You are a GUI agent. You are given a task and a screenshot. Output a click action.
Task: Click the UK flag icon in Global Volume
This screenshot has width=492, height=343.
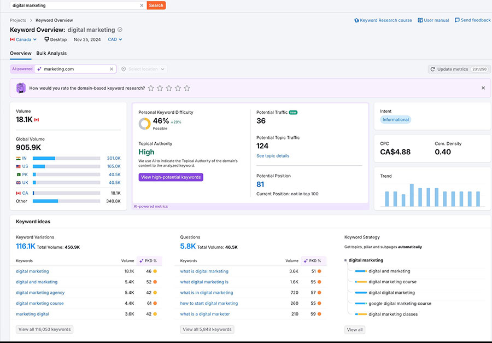point(18,183)
